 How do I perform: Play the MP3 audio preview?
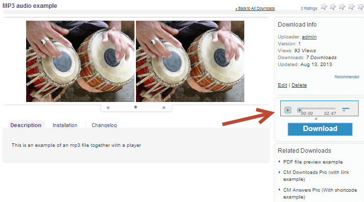coord(288,110)
